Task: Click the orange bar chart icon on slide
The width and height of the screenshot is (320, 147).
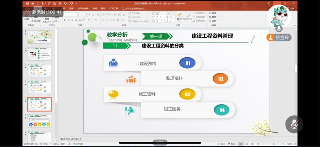Action: (x=131, y=79)
